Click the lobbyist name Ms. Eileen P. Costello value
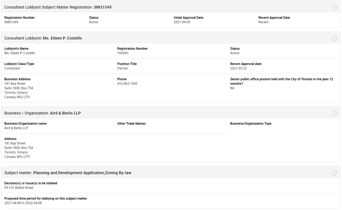Screen dimensions: 342x210 point(20,53)
